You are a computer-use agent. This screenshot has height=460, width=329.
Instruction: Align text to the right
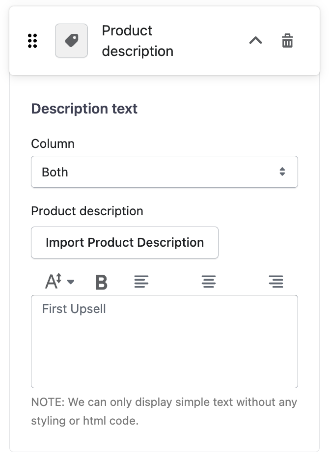276,282
